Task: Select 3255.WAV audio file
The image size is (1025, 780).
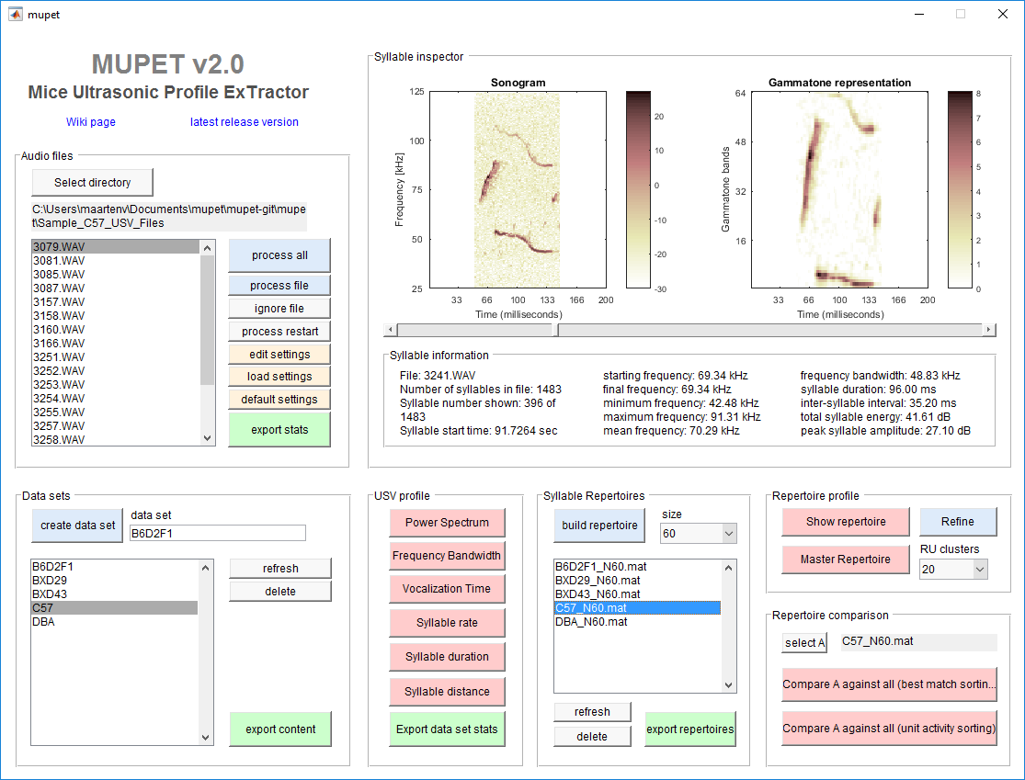Action: point(115,413)
